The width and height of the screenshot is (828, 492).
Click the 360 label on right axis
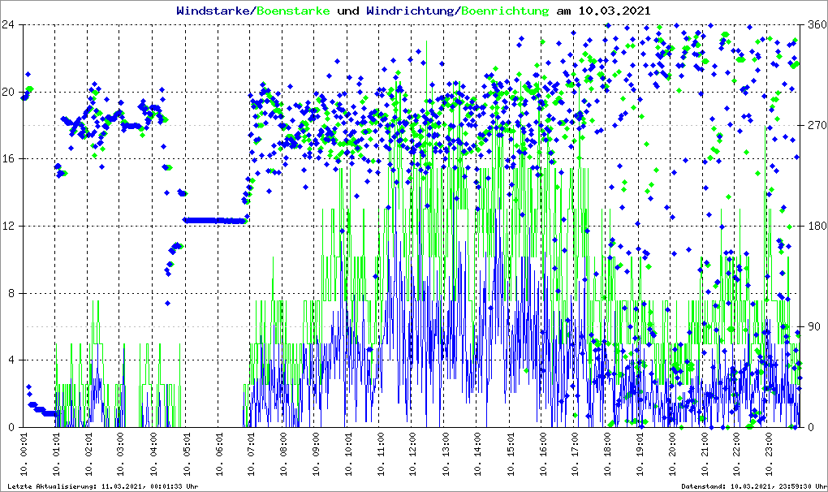[x=813, y=24]
